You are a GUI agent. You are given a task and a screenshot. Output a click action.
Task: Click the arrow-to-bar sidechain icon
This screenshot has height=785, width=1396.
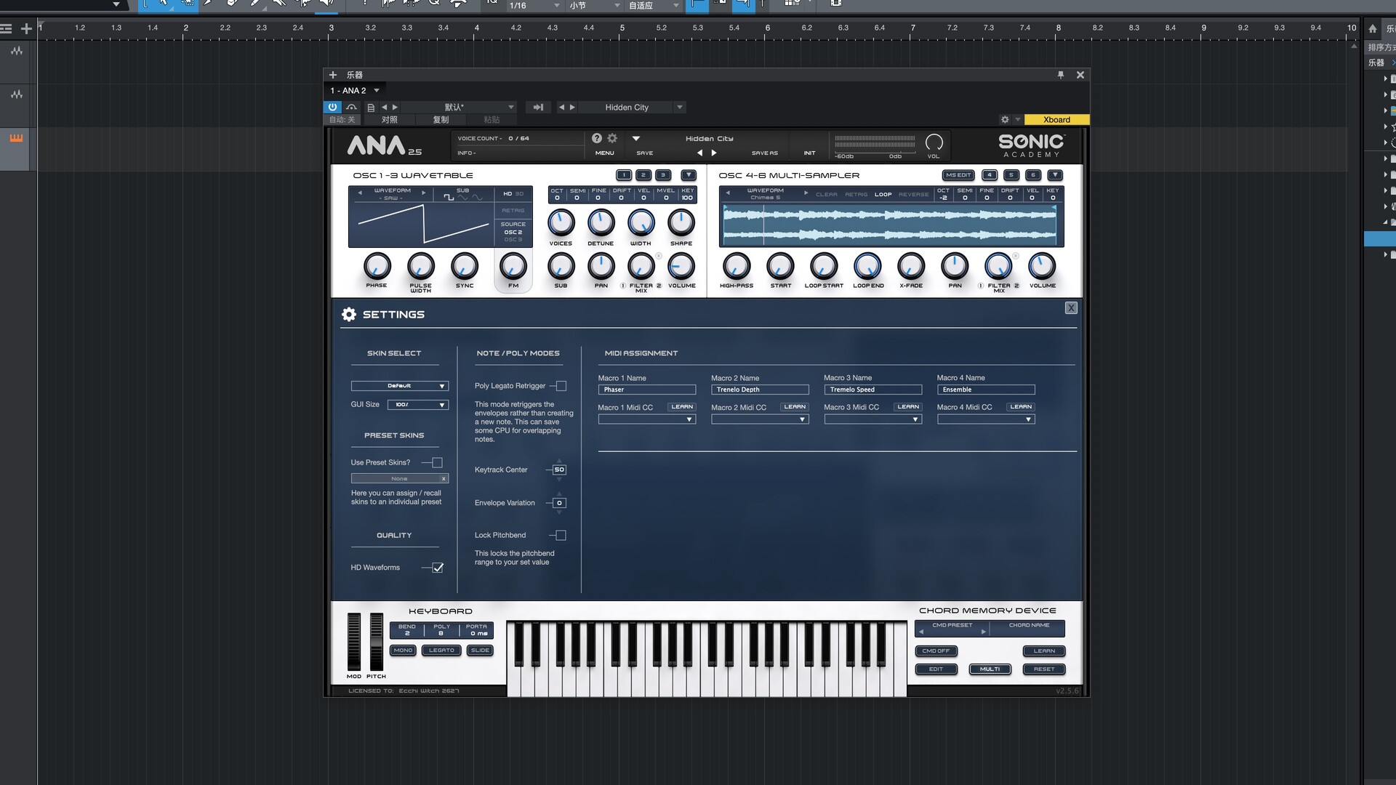click(x=538, y=107)
